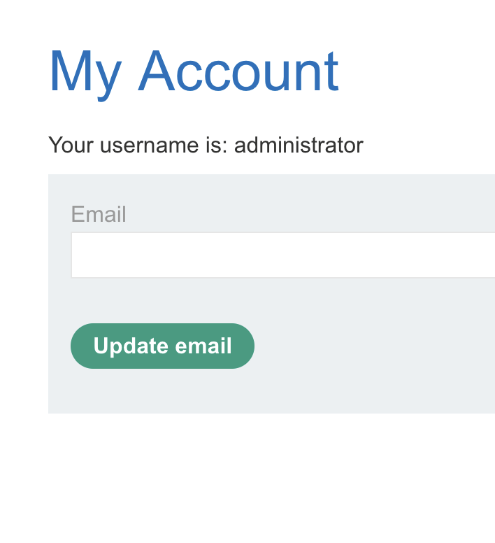Click the My Account page heading

(x=194, y=71)
